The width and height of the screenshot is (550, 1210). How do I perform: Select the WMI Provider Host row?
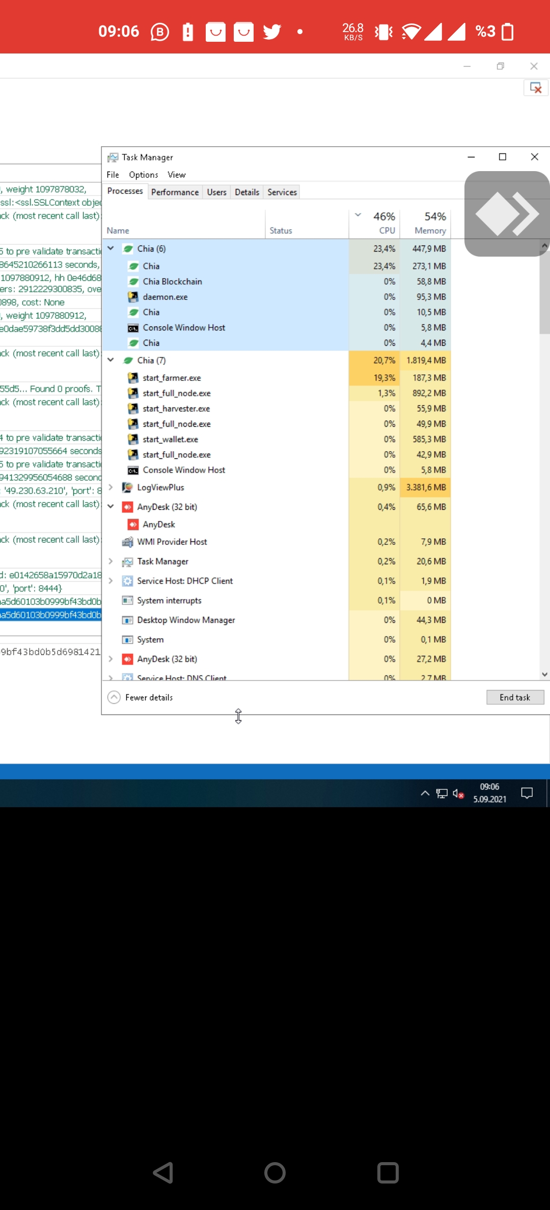276,542
